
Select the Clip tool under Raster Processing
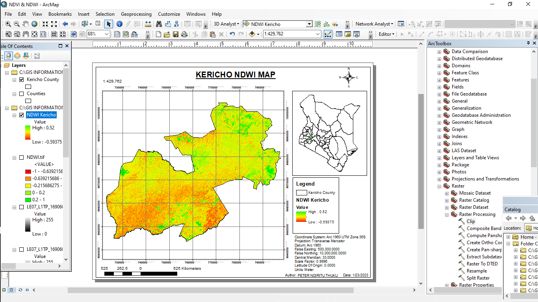(x=471, y=221)
